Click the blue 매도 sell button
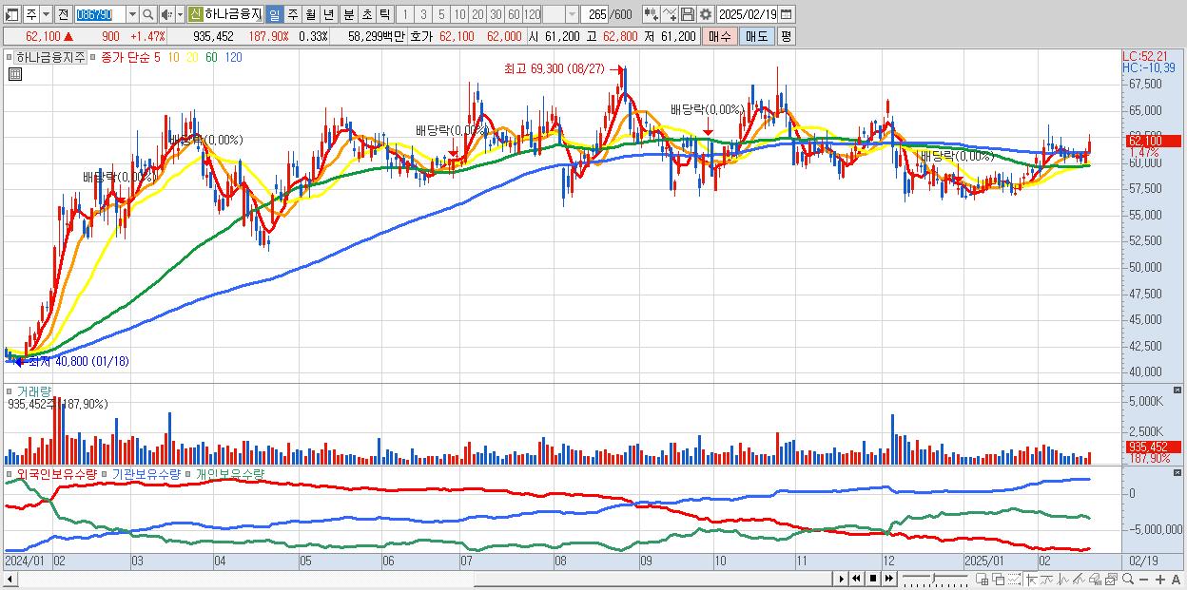 [x=757, y=36]
